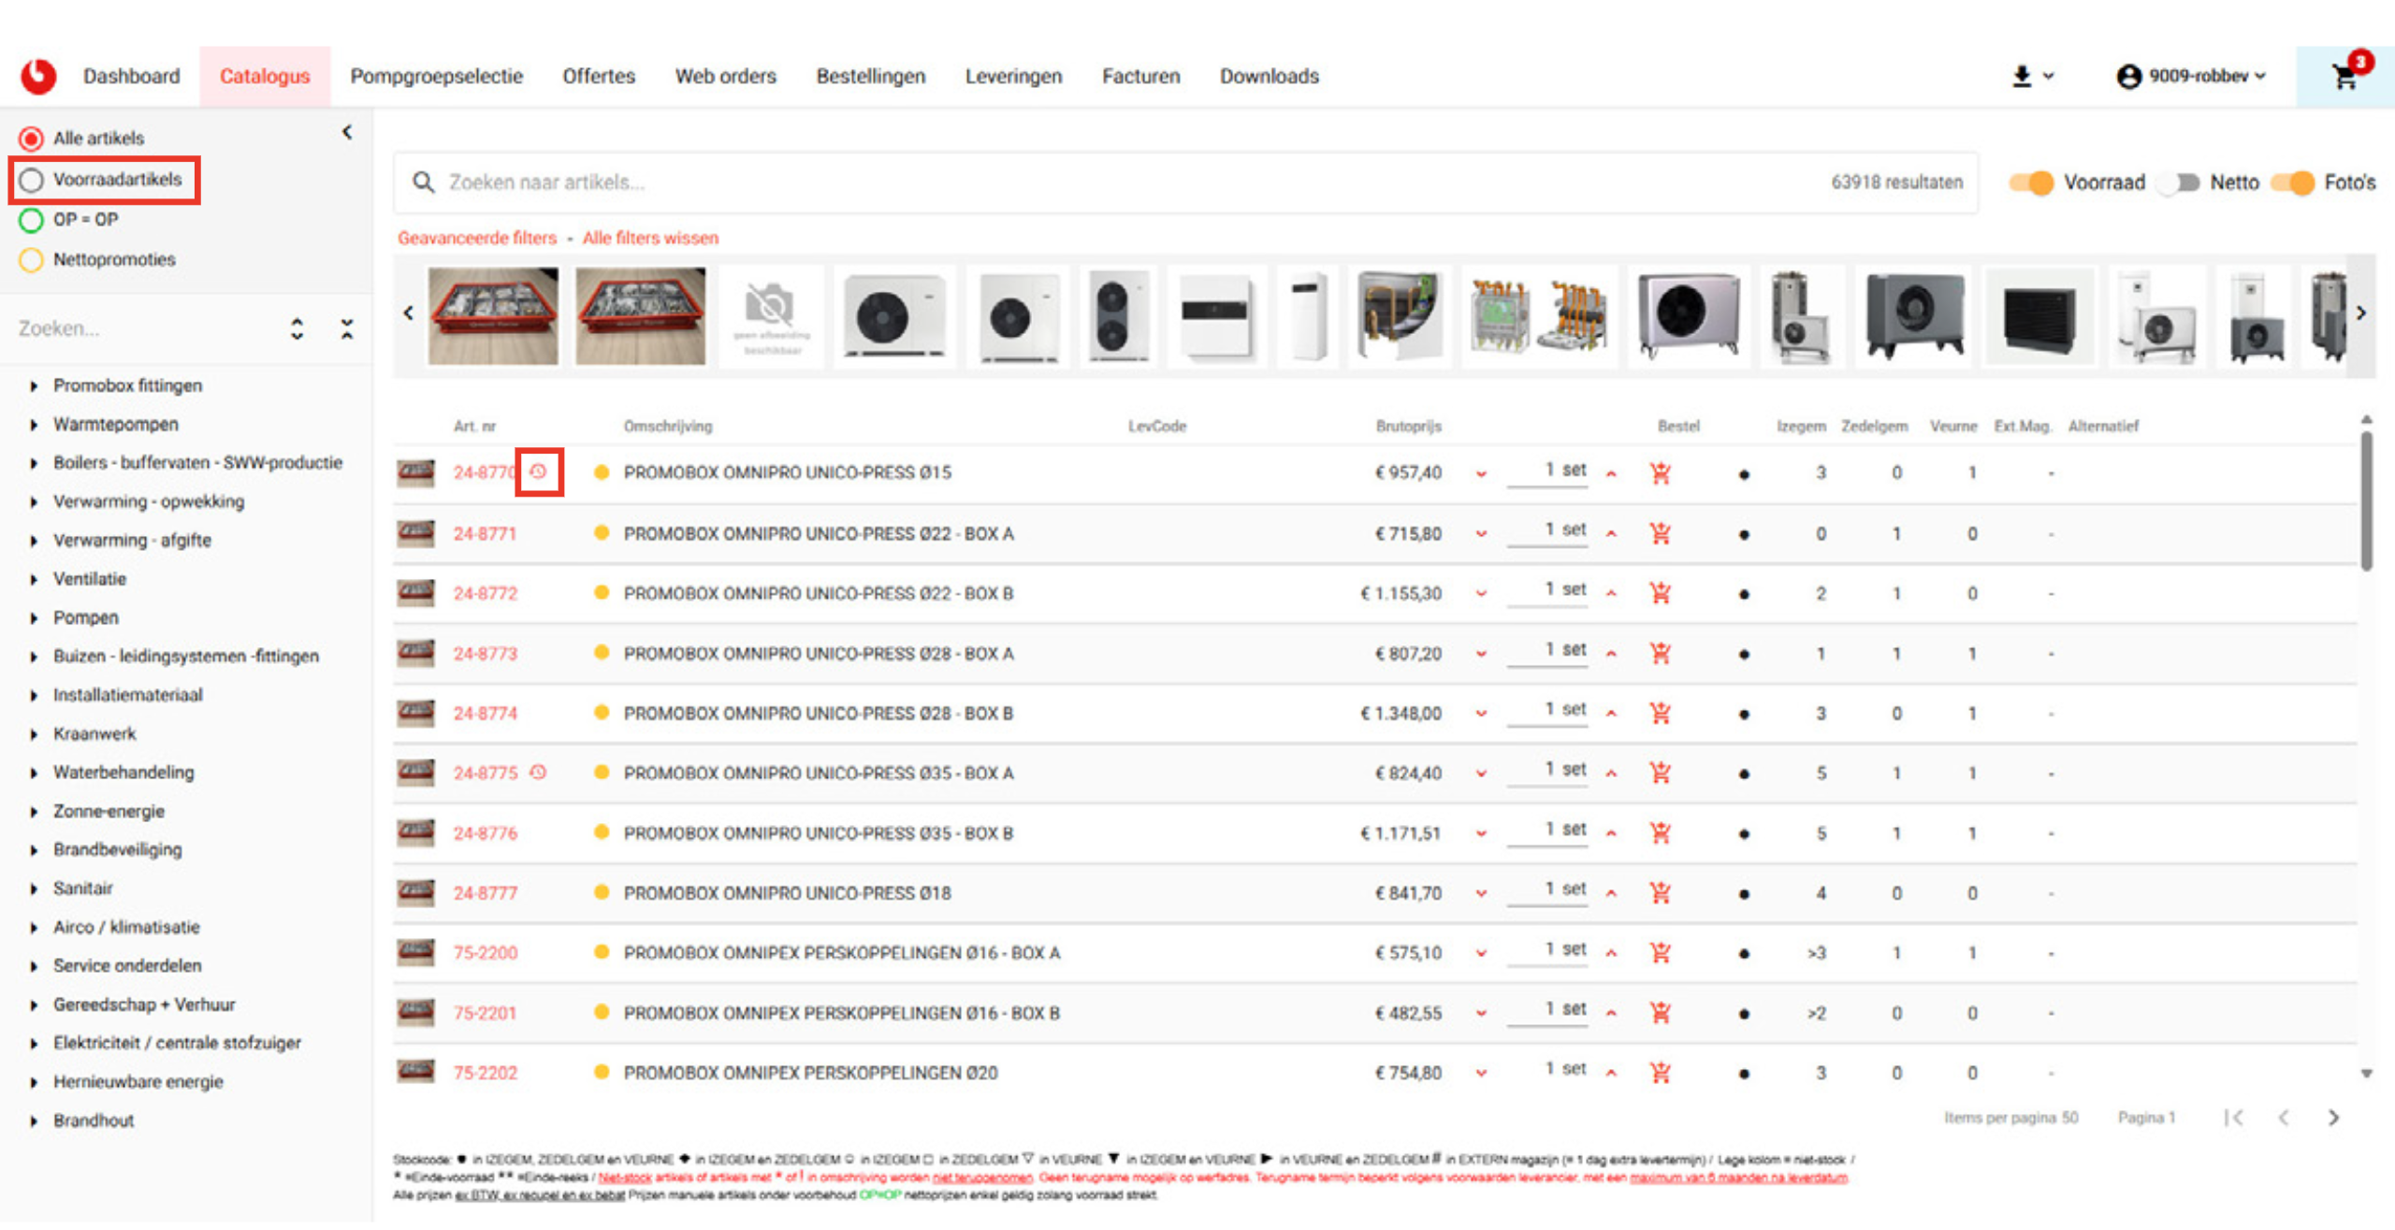
Task: Expand the Warmtepompen category
Action: tap(34, 425)
